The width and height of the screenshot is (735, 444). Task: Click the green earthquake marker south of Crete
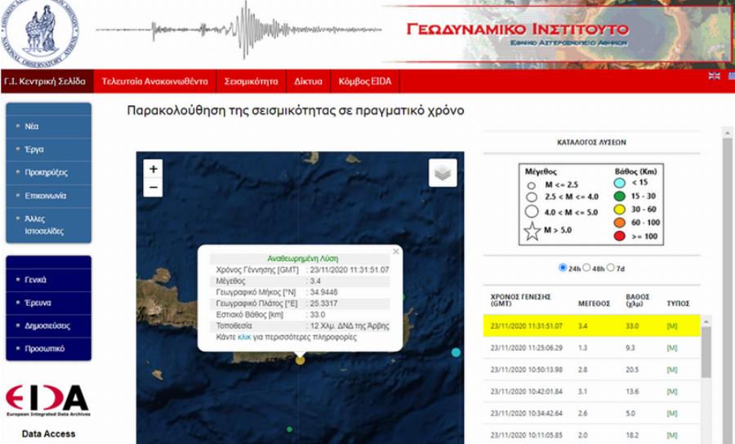tap(289, 429)
